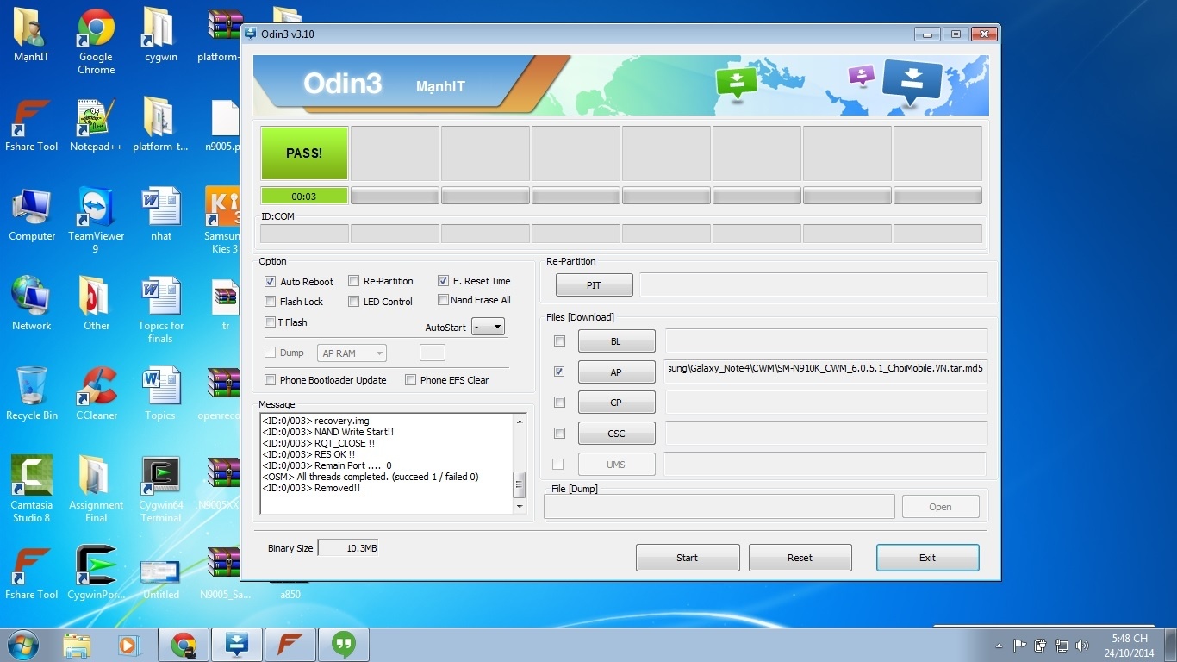Viewport: 1177px width, 662px height.
Task: Launch CCleaner from the desktop
Action: 96,394
